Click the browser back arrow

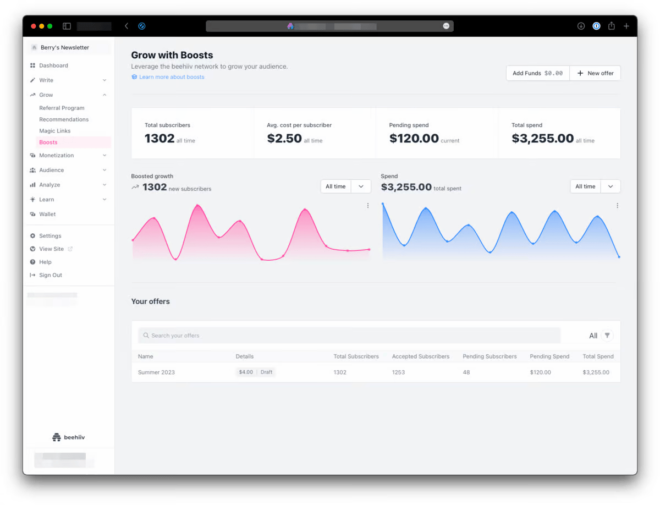pos(127,26)
